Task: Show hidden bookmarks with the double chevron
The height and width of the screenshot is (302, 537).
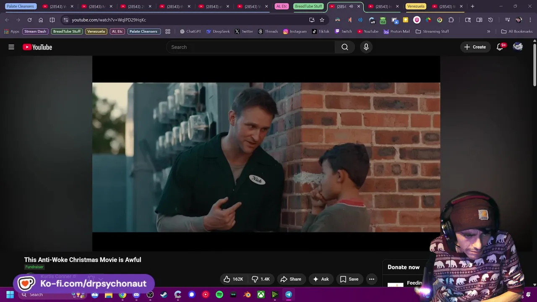Action: pyautogui.click(x=488, y=31)
